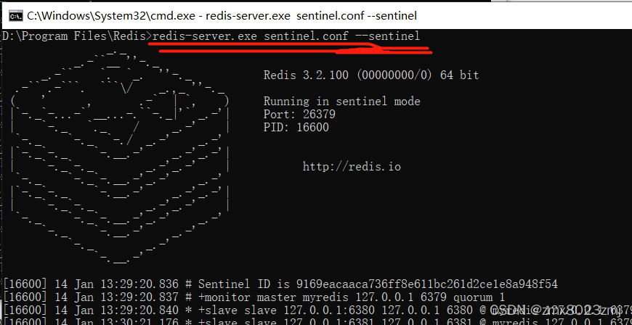
Task: Click the 'Port: 26379' line
Action: point(299,115)
